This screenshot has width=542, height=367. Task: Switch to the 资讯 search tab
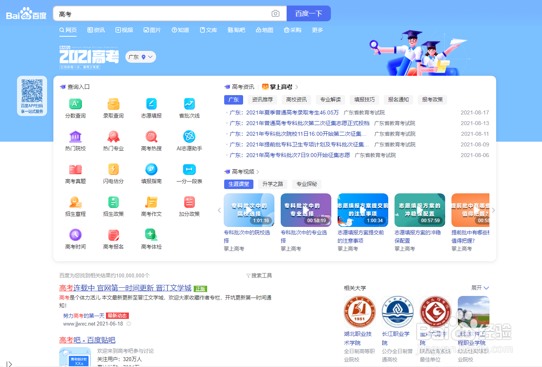pos(96,30)
